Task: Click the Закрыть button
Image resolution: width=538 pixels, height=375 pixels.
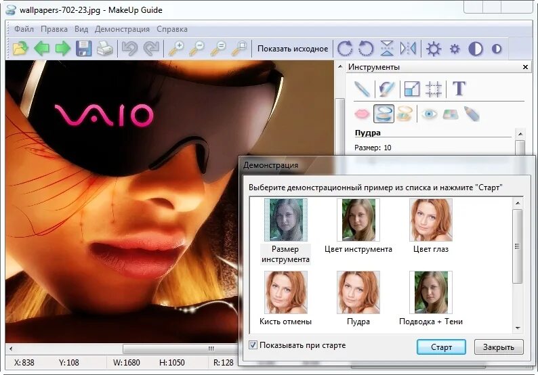Action: [499, 347]
